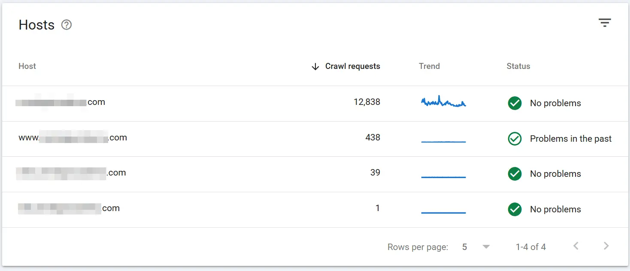
Task: Click the Status column header
Action: (518, 66)
